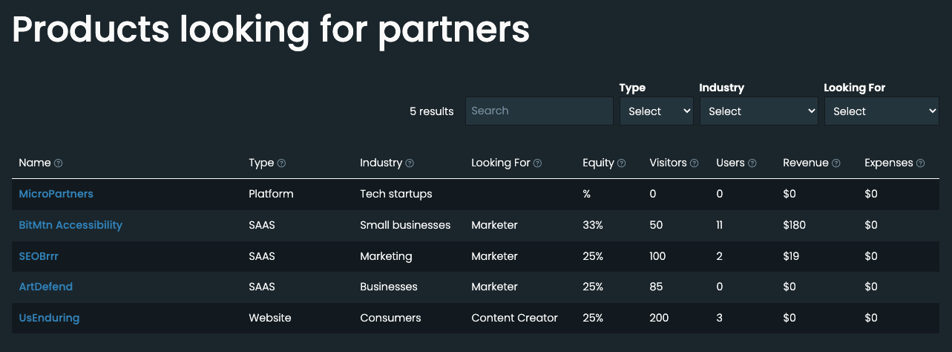
Task: Click the Looking For column help icon
Action: click(538, 163)
